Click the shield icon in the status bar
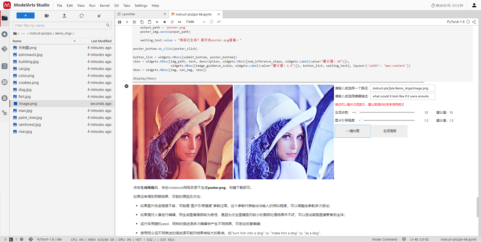This screenshot has height=242, width=481. [404, 239]
